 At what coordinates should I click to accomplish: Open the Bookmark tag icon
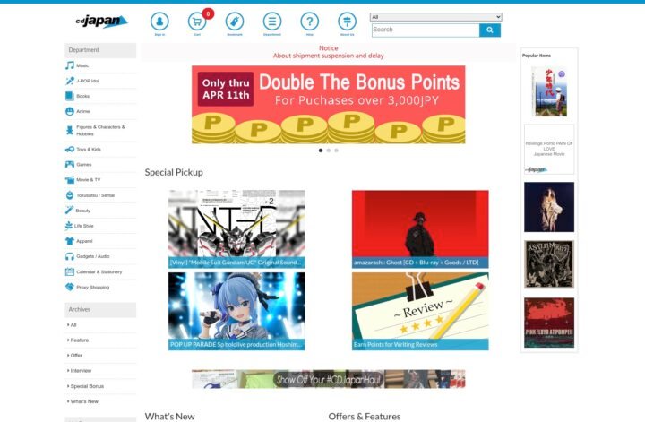click(x=235, y=22)
